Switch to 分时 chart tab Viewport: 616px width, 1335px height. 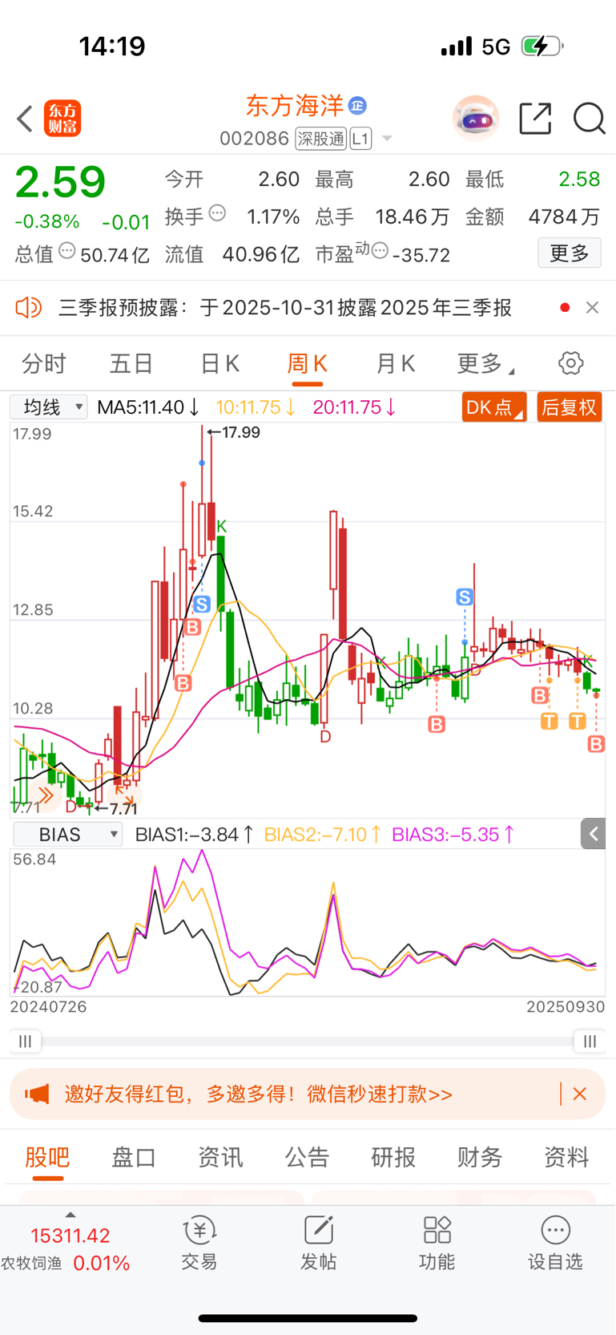coord(44,363)
